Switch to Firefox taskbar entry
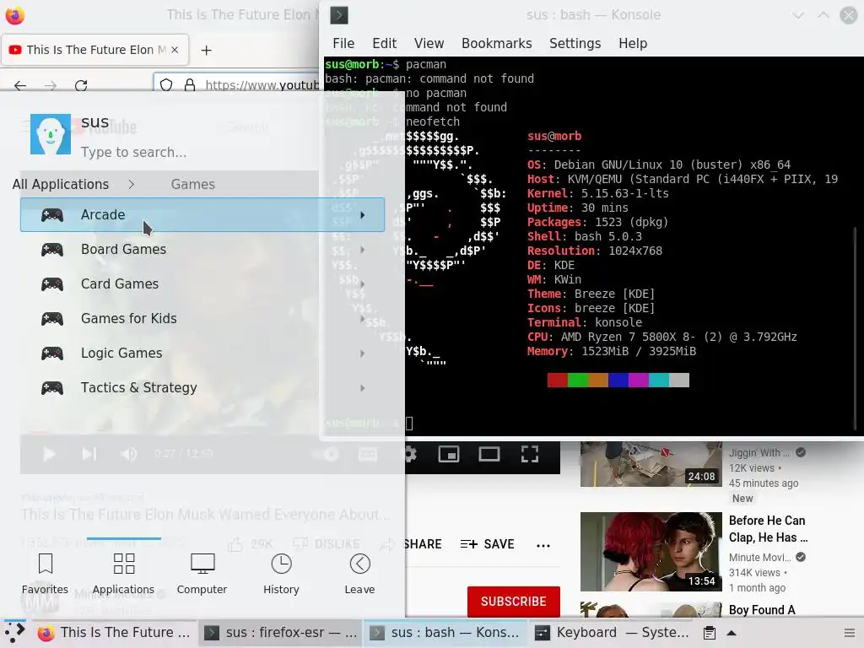The height and width of the screenshot is (648, 864). point(114,633)
